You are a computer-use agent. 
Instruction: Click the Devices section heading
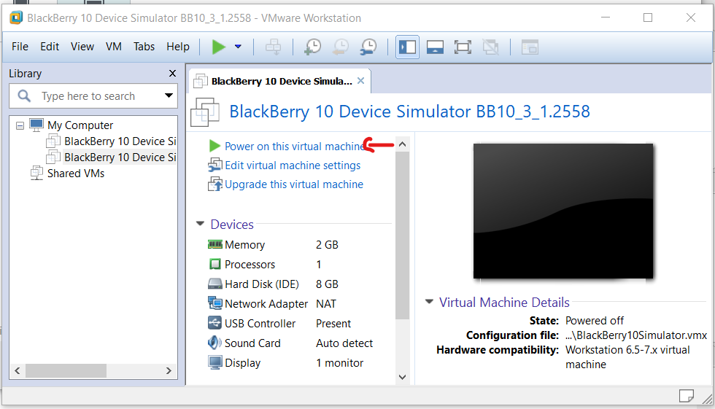232,225
